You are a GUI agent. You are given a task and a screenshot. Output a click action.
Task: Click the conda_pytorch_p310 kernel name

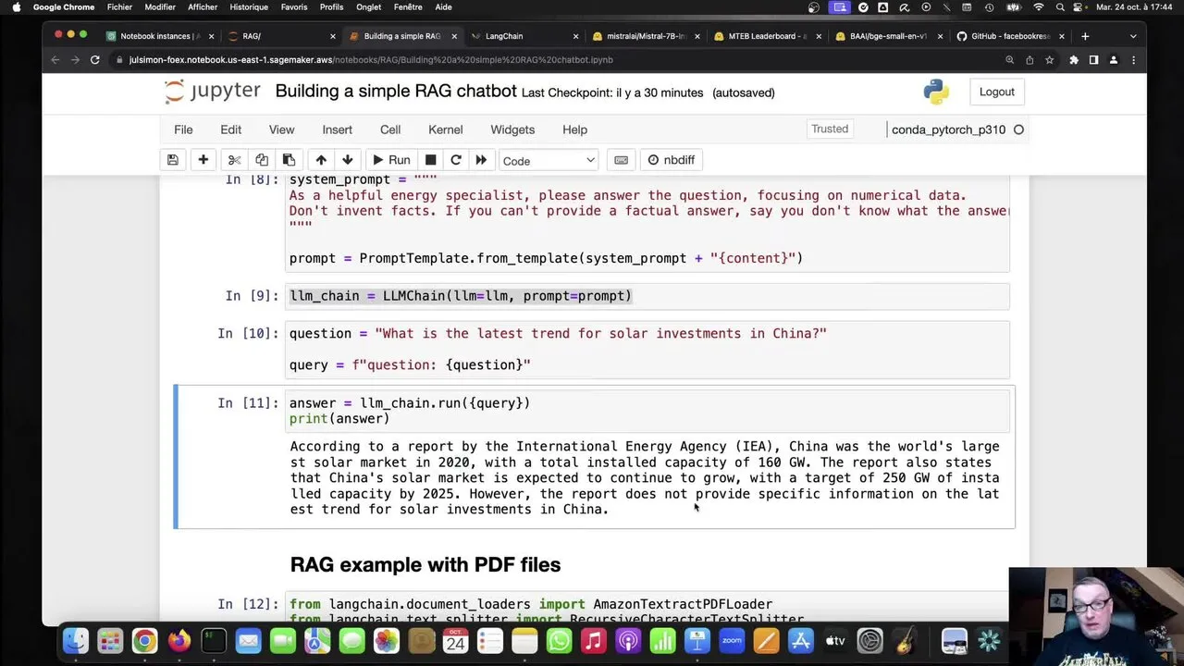(x=948, y=129)
